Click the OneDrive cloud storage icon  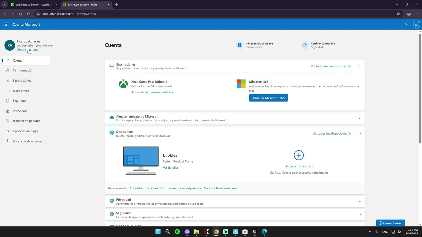[x=112, y=118]
